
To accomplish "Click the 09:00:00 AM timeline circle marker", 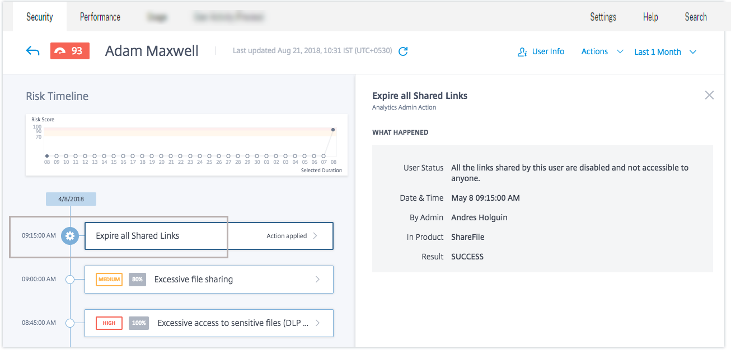I will click(70, 280).
